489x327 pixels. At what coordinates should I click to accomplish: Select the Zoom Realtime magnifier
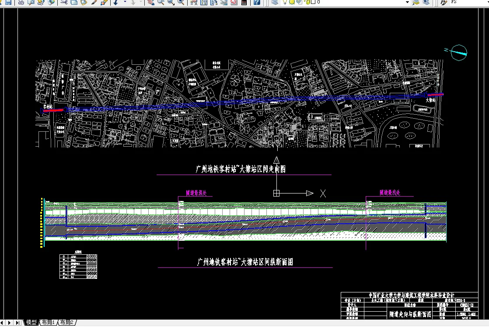click(161, 2)
